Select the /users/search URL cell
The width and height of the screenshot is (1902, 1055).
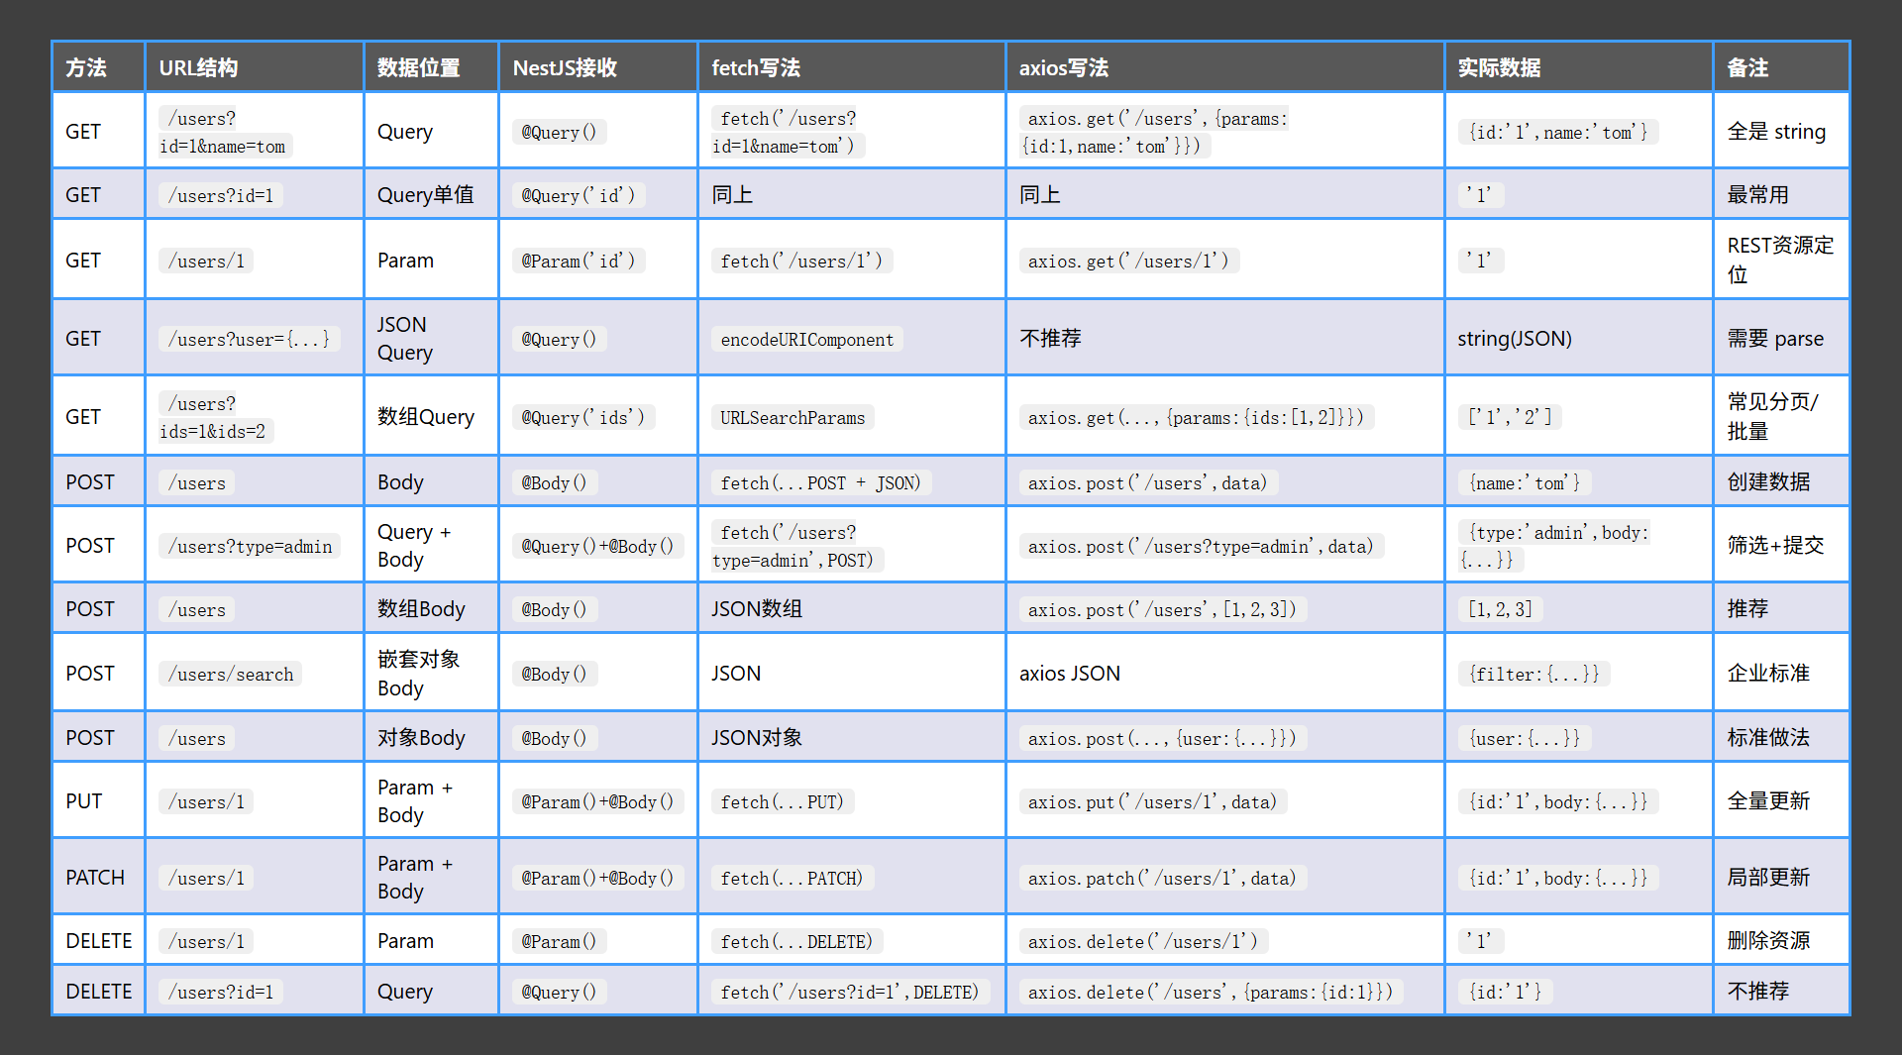click(x=255, y=674)
